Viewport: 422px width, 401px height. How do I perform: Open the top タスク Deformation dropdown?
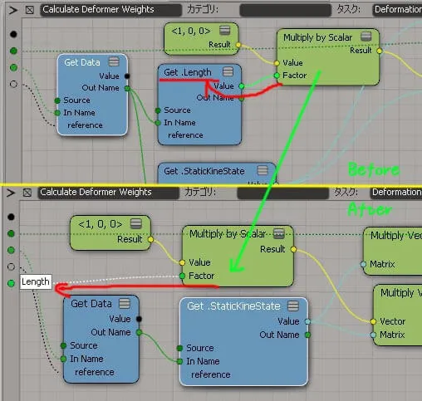coord(397,10)
